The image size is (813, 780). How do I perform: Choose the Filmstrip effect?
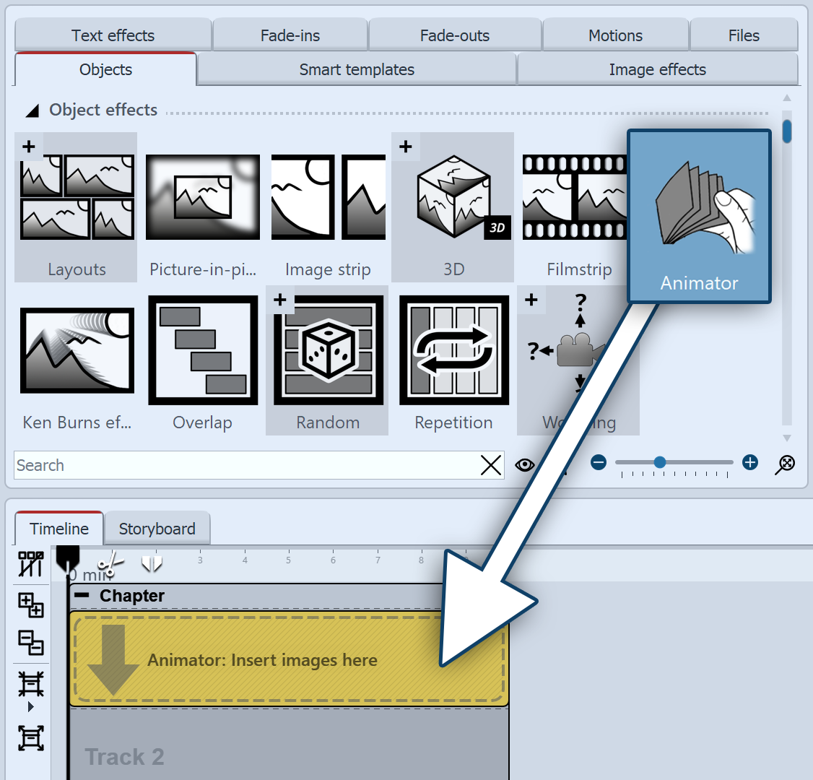click(x=575, y=197)
